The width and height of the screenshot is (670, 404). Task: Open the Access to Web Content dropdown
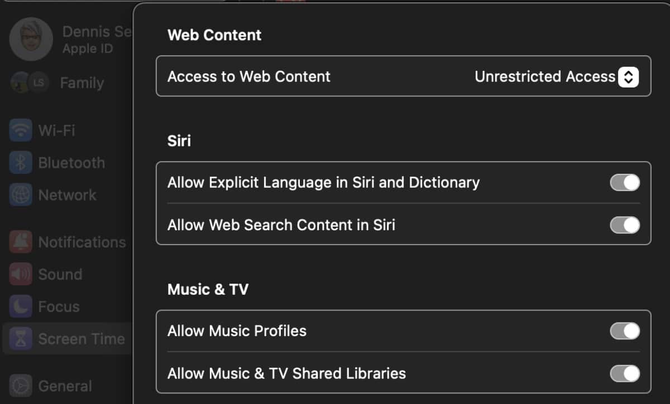point(628,77)
